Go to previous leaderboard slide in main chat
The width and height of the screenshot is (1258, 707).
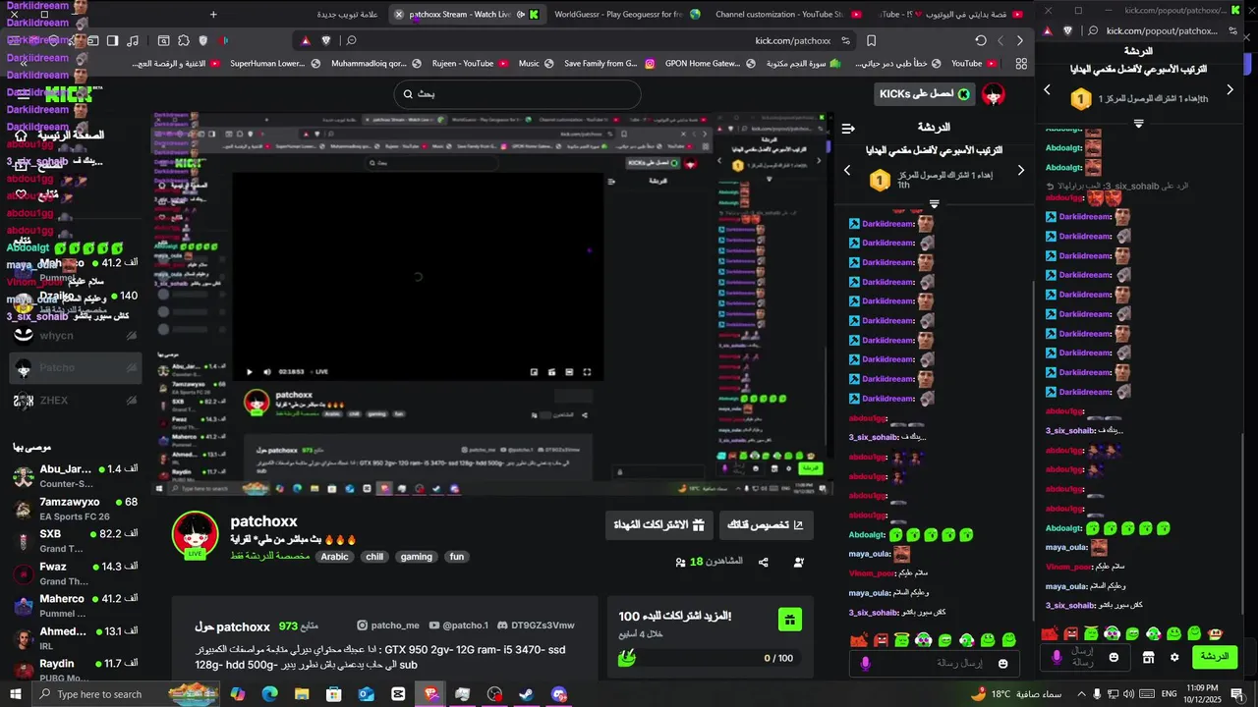coord(848,170)
